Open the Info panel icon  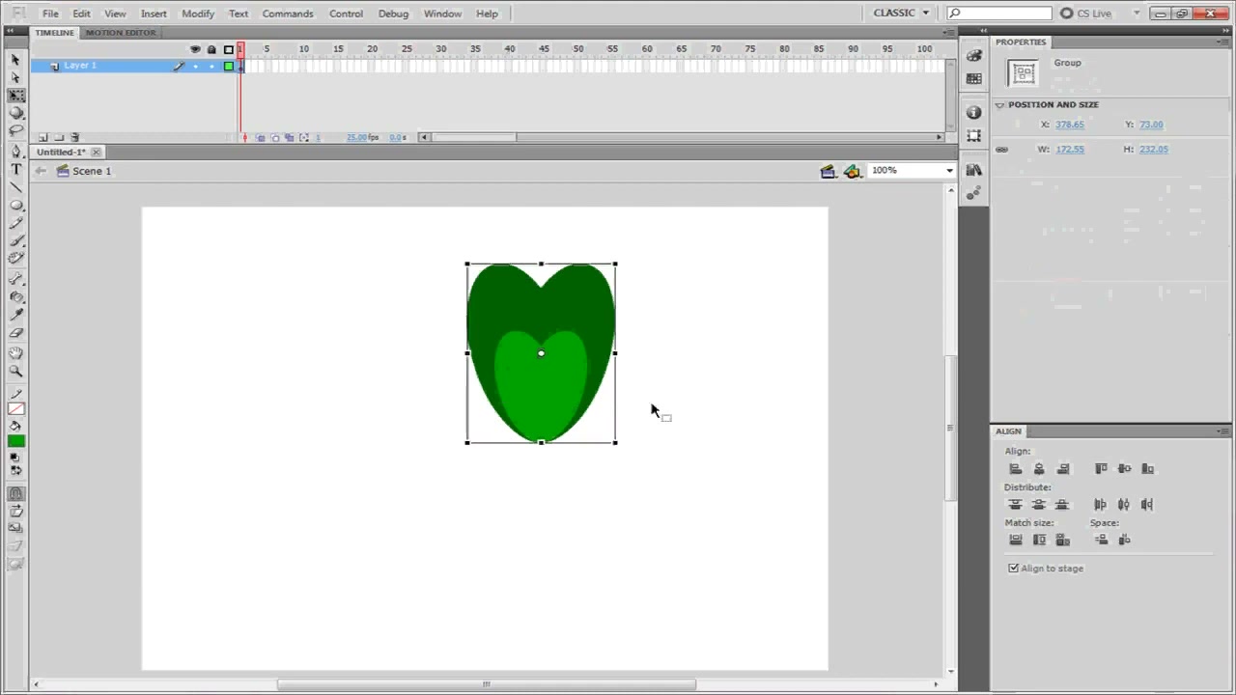973,113
